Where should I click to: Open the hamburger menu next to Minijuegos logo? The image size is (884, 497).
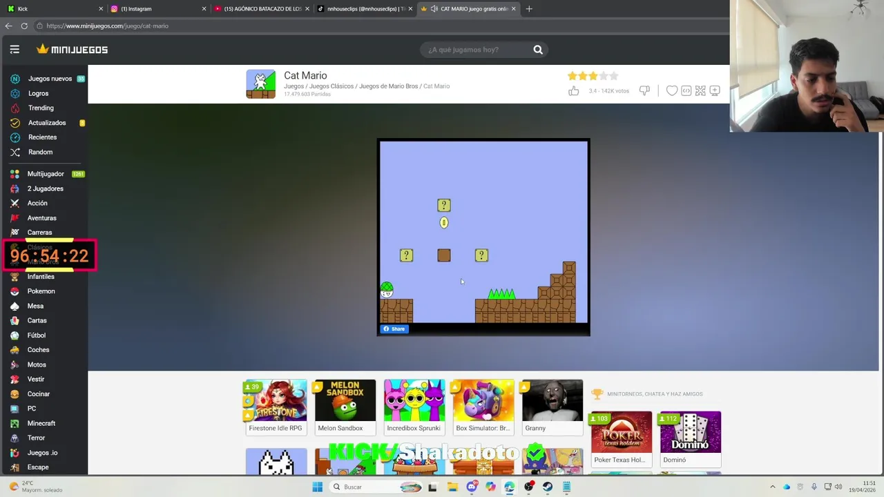coord(15,50)
